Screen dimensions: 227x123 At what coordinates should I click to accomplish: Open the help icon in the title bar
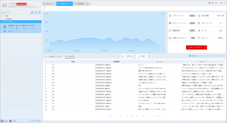pos(213,3)
